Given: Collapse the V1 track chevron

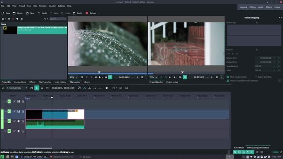Looking at the screenshot, I should click(x=5, y=111).
